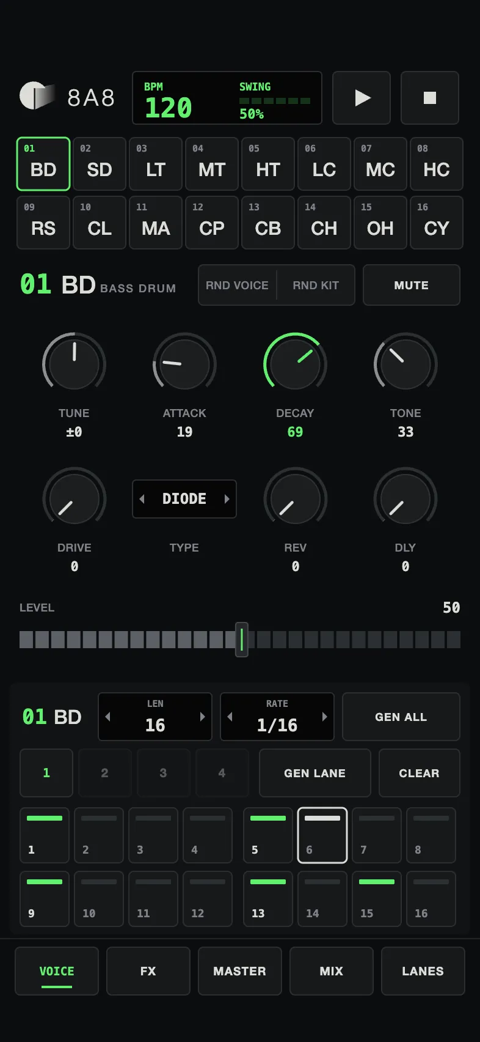Select the 09 RS voice pad

tap(43, 223)
